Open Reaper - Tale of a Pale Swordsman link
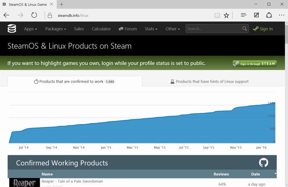 [72, 181]
